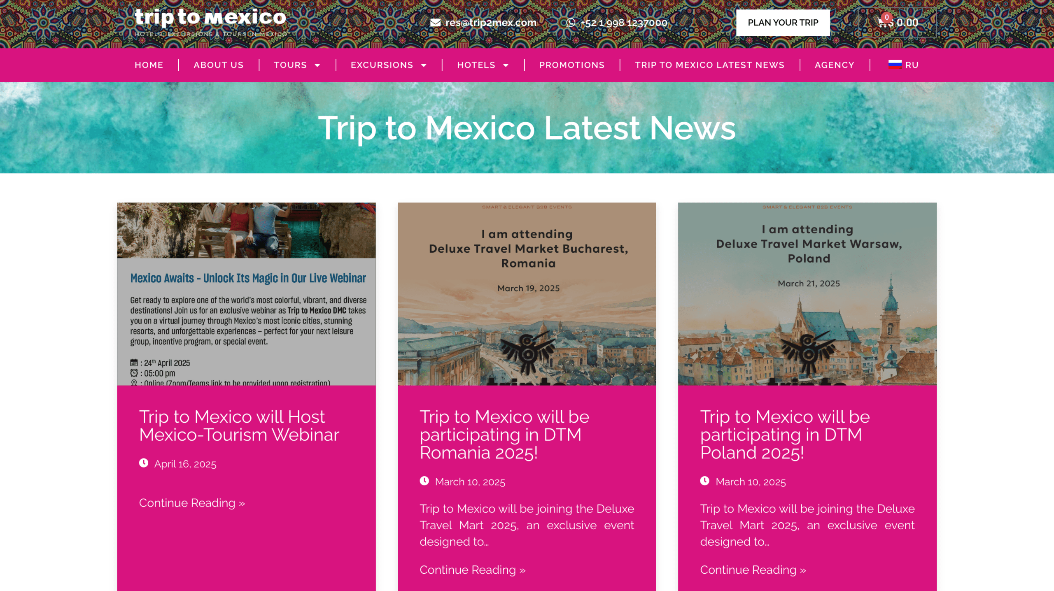This screenshot has height=591, width=1054.
Task: Click the clock icon on DTM Poland post
Action: click(705, 481)
